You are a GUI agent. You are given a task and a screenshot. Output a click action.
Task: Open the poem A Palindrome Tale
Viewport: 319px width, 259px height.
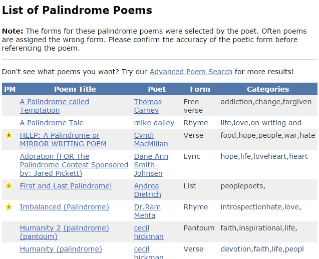(x=52, y=123)
